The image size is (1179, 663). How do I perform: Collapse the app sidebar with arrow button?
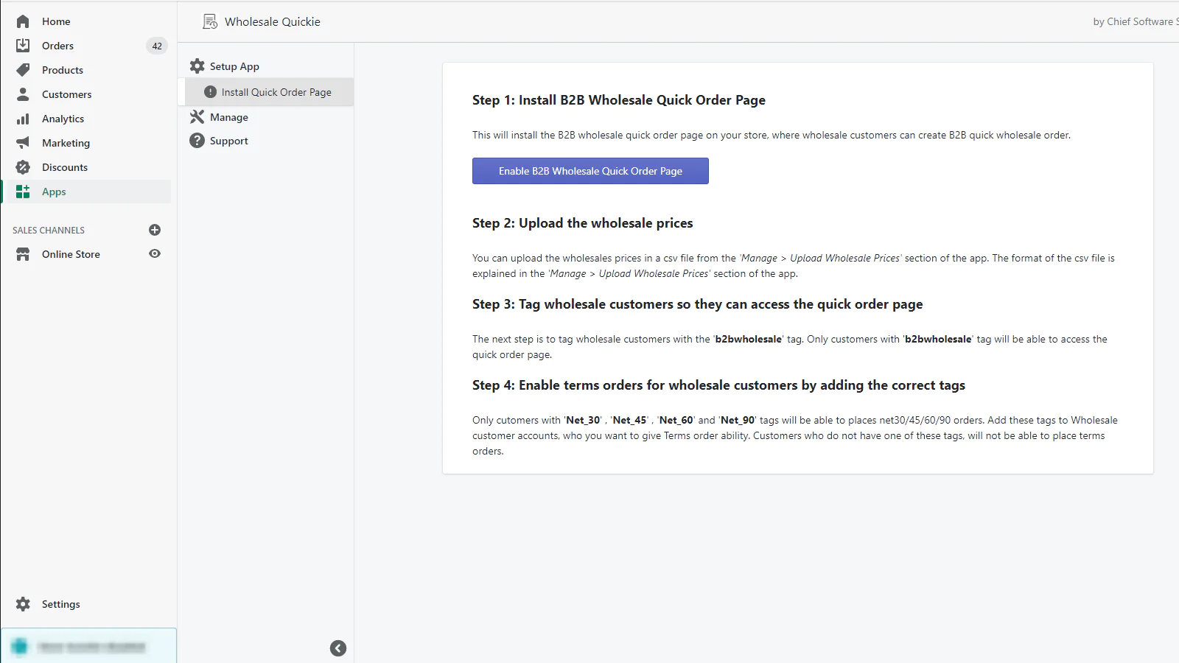338,648
